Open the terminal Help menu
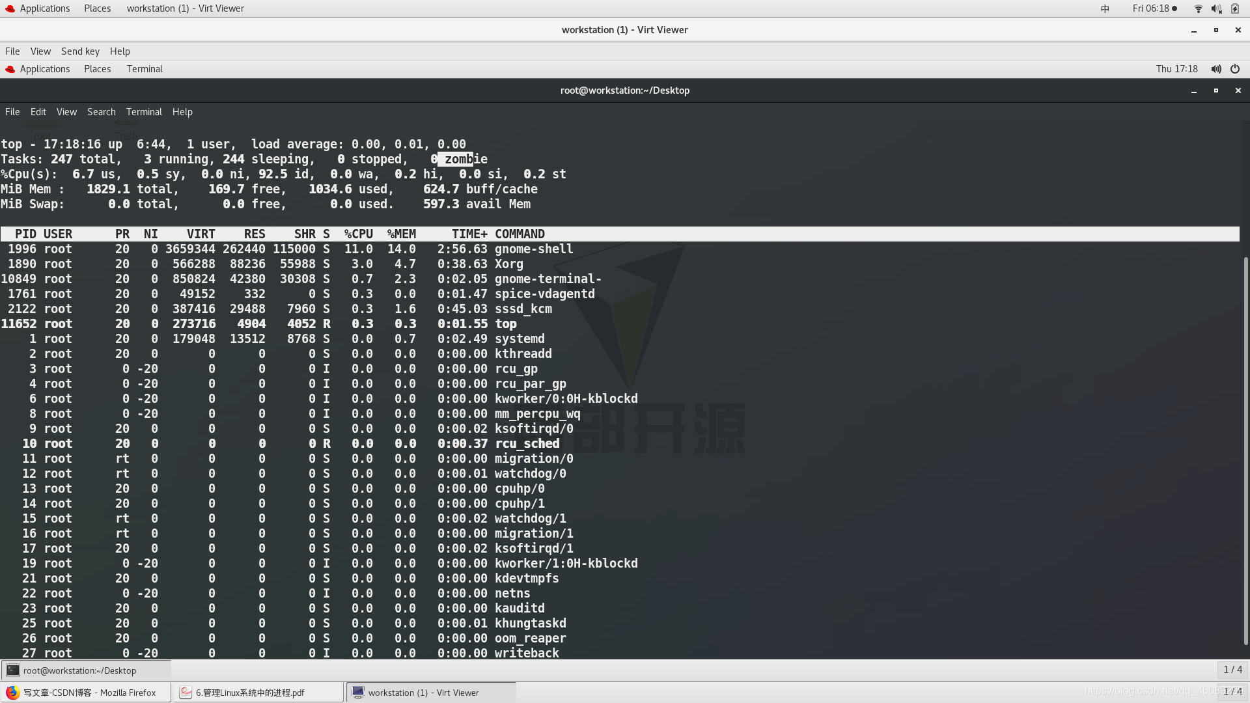Screen dimensions: 1250x703 click(182, 112)
